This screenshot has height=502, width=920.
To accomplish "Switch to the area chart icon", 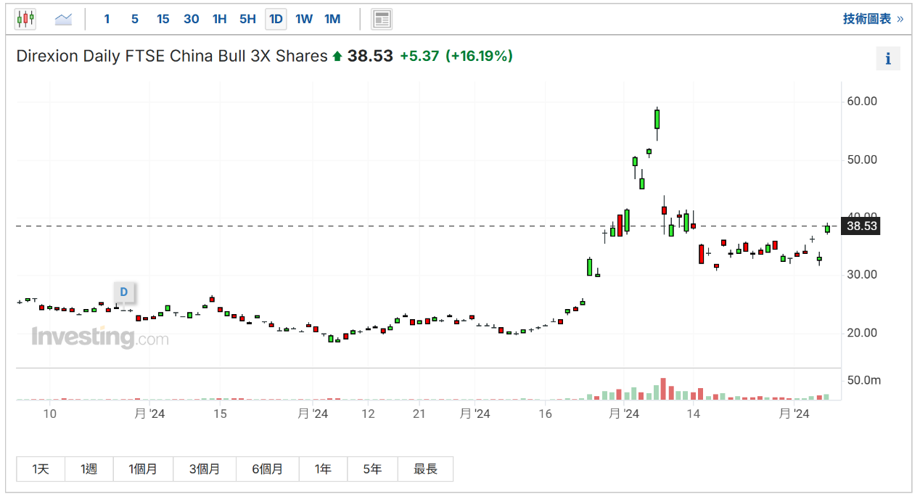I will pyautogui.click(x=63, y=19).
